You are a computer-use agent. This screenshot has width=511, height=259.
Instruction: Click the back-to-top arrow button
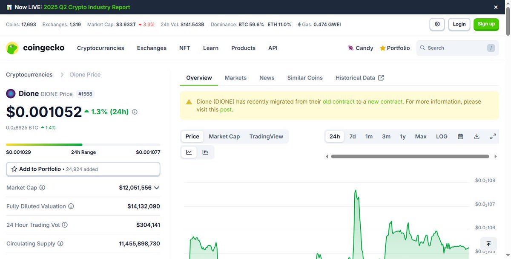488,244
